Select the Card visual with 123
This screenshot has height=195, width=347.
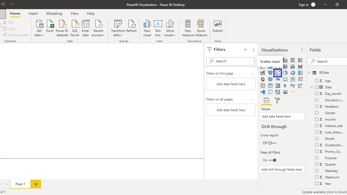(285, 79)
